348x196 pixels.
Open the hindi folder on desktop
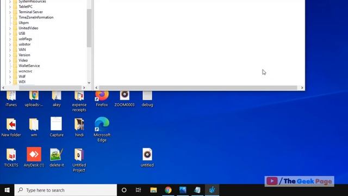[x=79, y=127]
